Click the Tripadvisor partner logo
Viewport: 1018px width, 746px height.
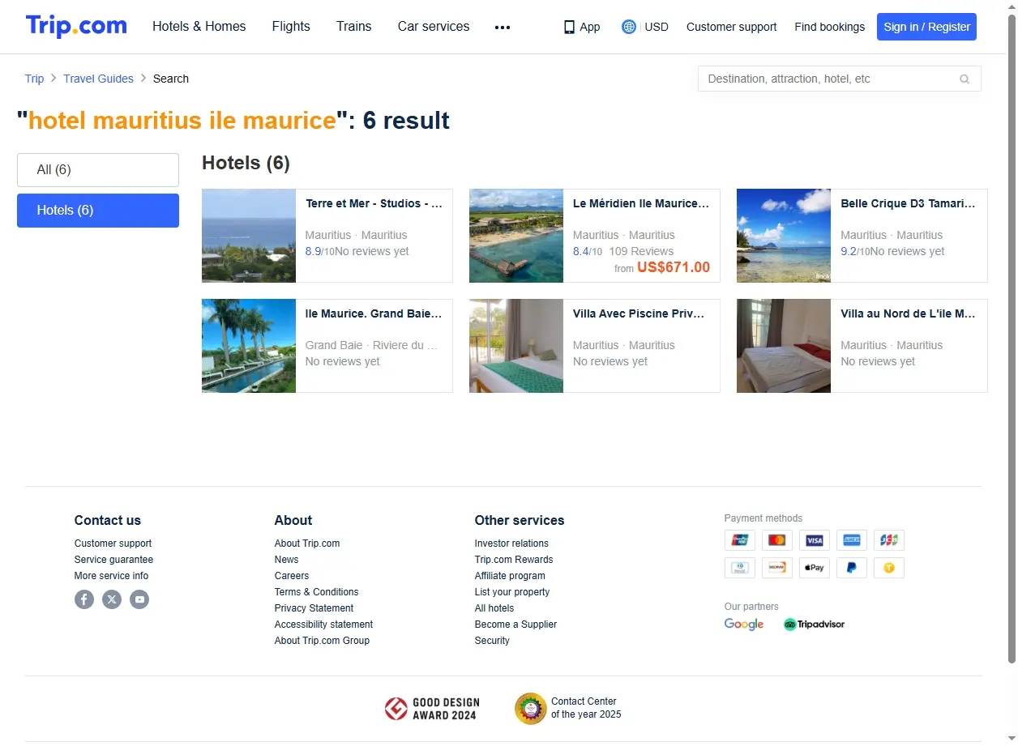(814, 625)
